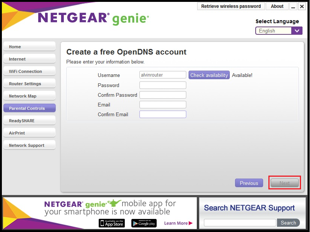
Task: Expand the language dropdown arrow
Action: tap(297, 31)
